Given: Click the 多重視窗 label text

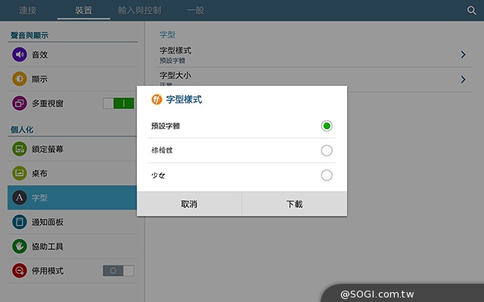Looking at the screenshot, I should pos(48,103).
